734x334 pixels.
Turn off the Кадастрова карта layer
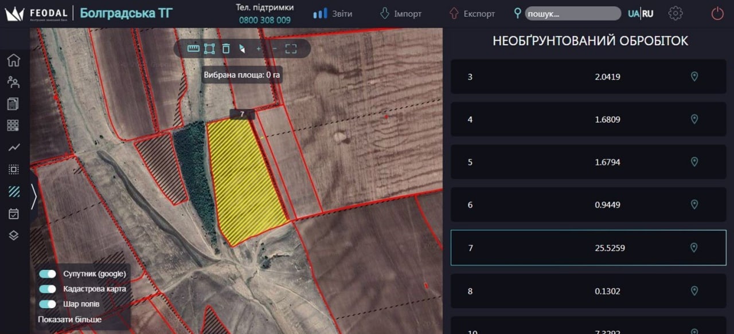tap(48, 289)
